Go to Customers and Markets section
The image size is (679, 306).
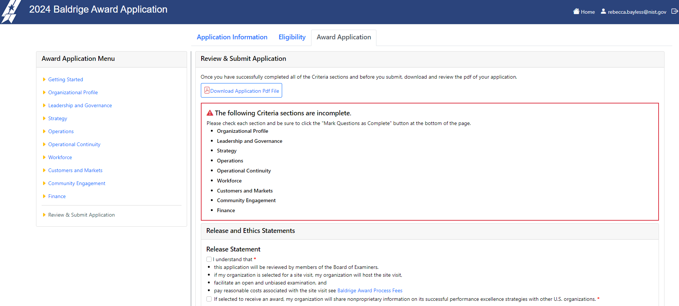pos(75,170)
